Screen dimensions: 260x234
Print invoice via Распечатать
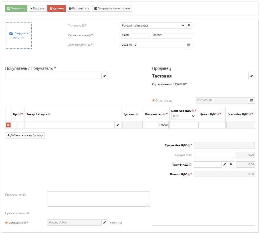[x=79, y=9]
